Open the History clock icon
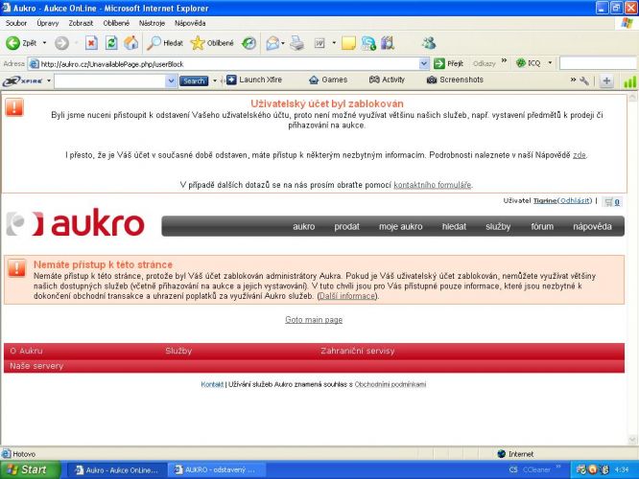Screen dimensions: 639x479 [248, 43]
